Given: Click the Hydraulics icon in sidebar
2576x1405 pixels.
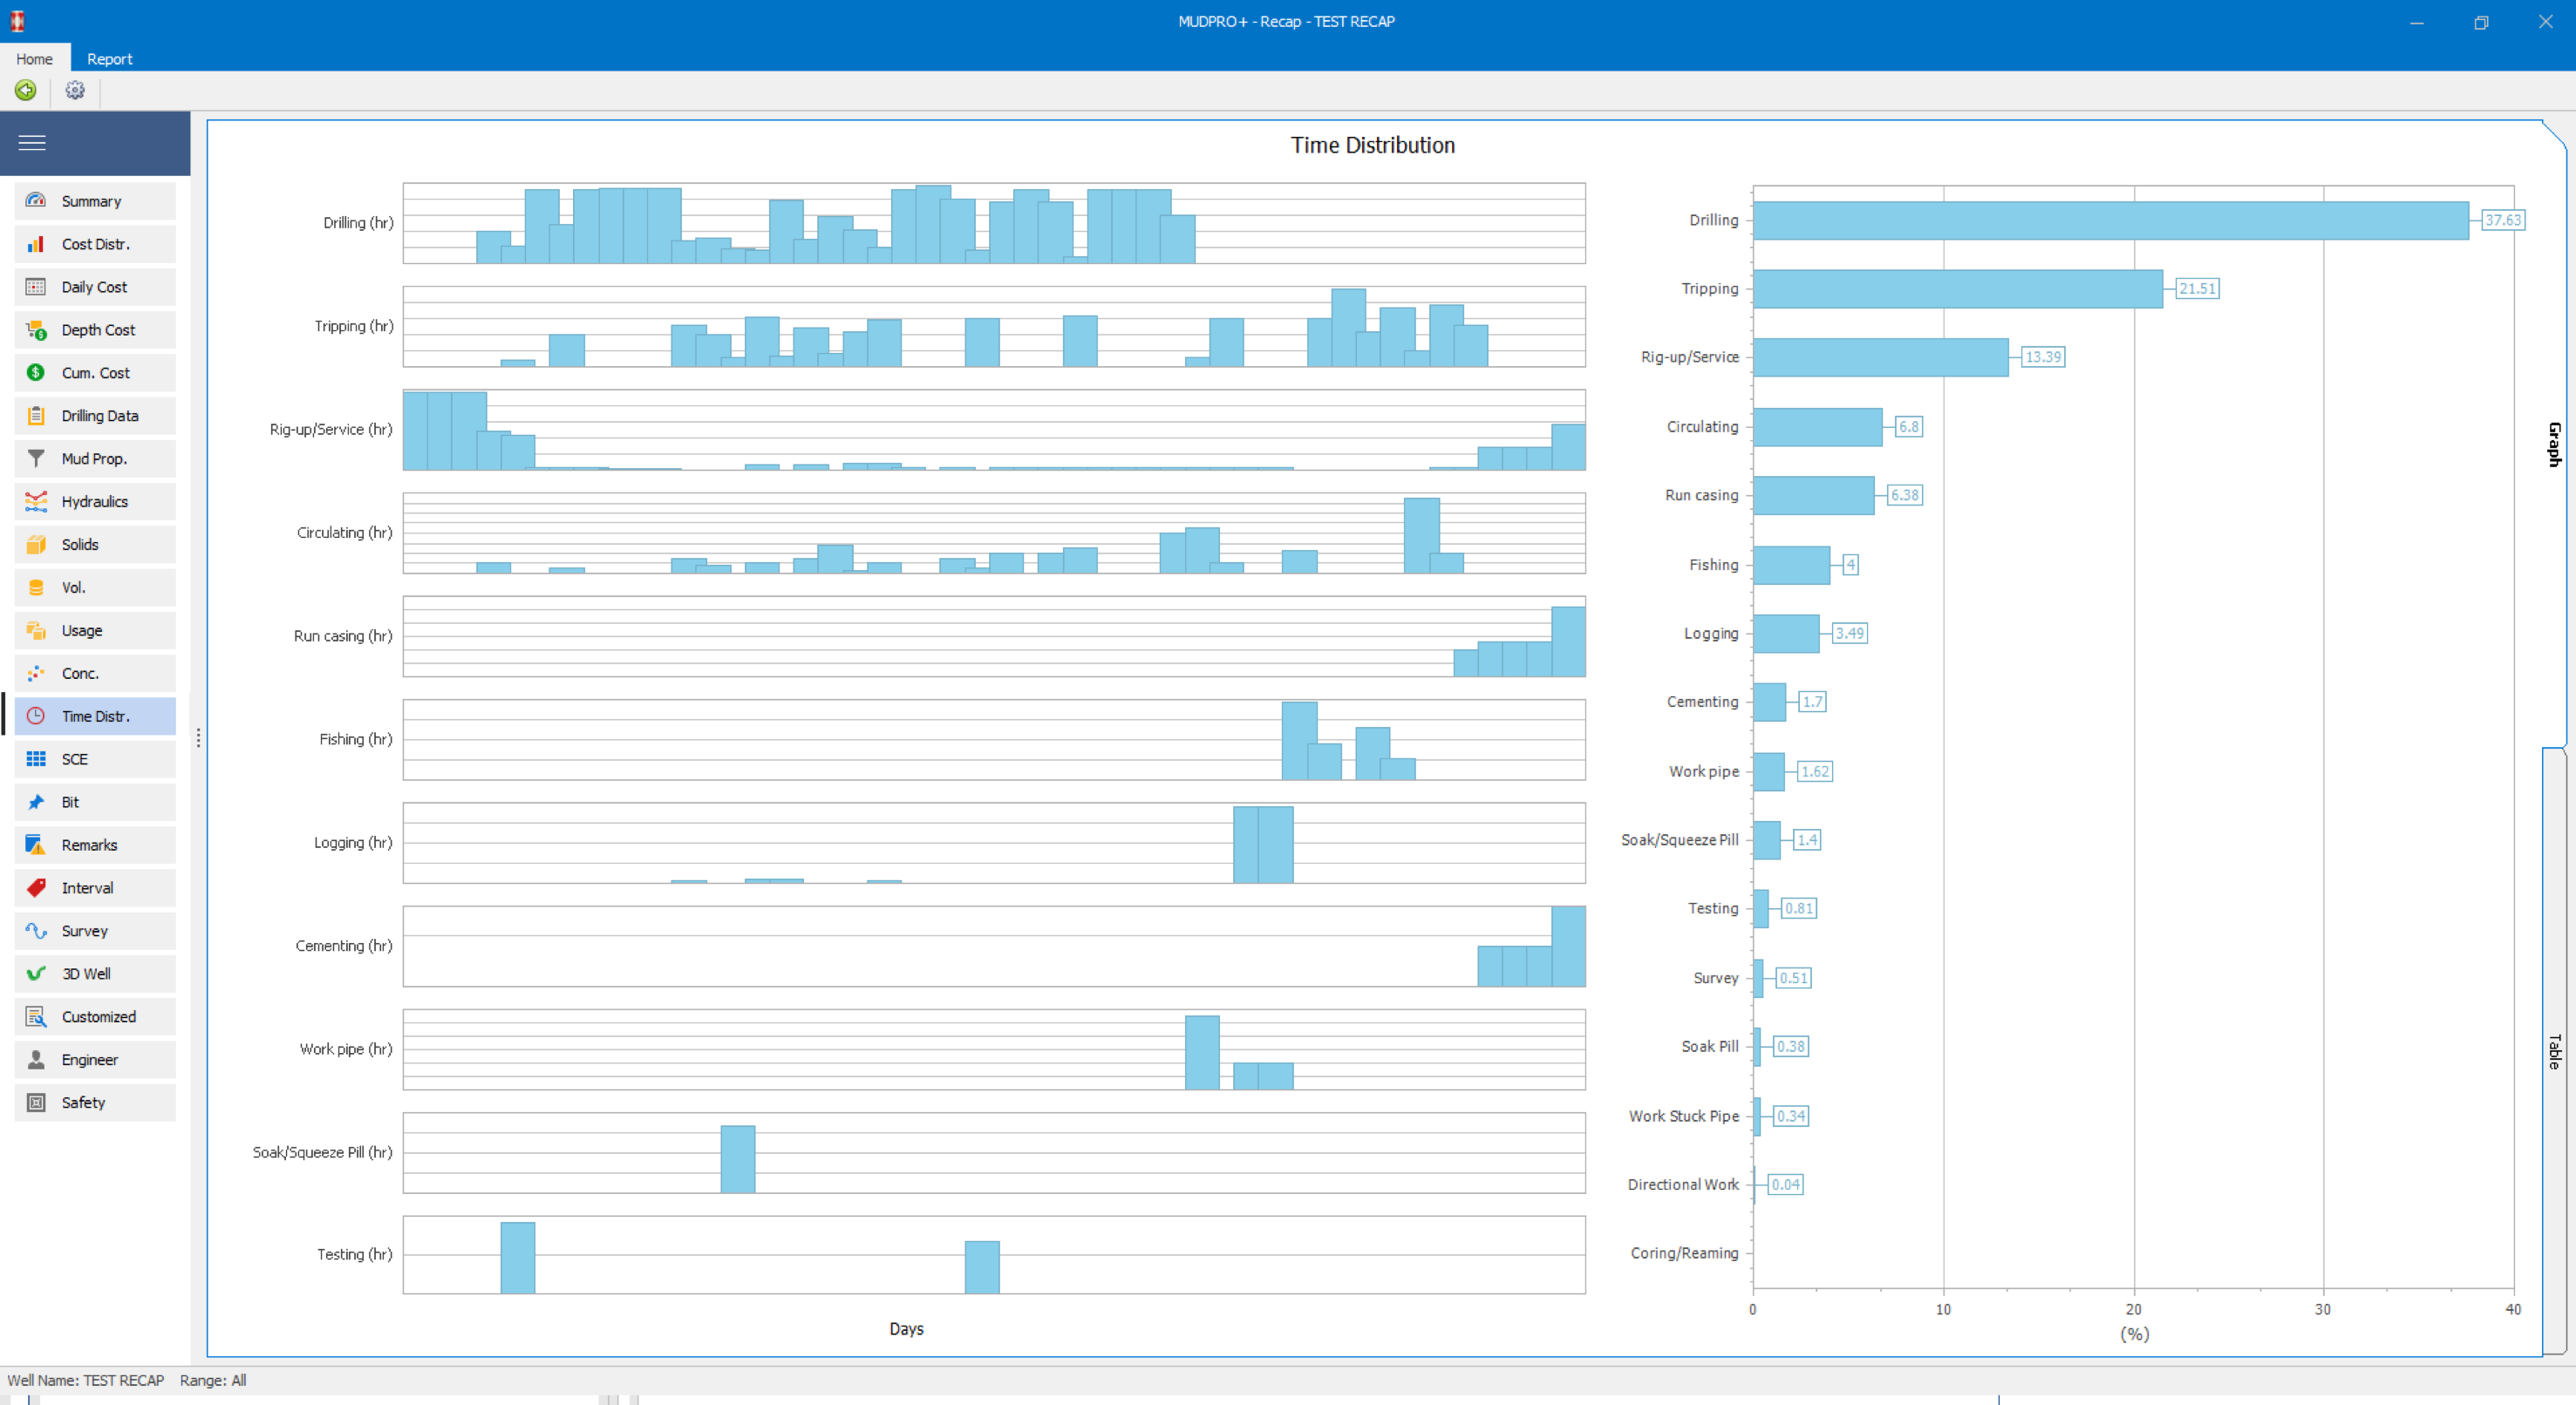Looking at the screenshot, I should coord(36,502).
